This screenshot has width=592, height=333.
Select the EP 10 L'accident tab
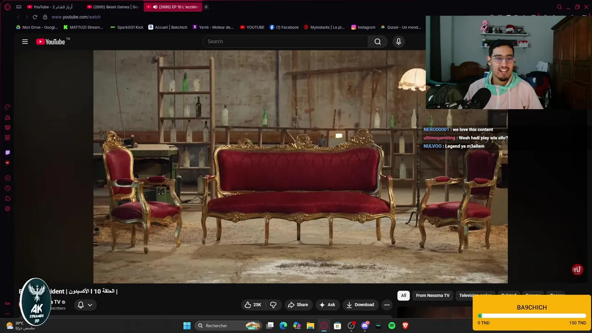(172, 7)
